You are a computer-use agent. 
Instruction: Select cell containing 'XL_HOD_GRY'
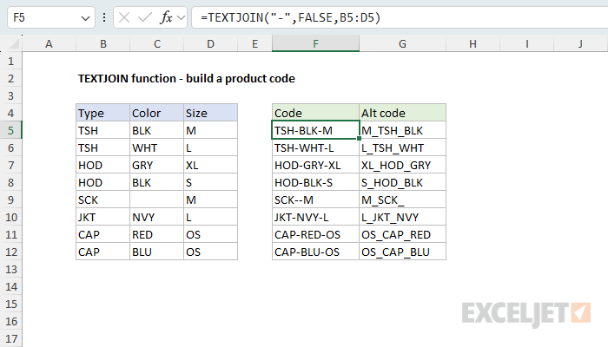402,165
